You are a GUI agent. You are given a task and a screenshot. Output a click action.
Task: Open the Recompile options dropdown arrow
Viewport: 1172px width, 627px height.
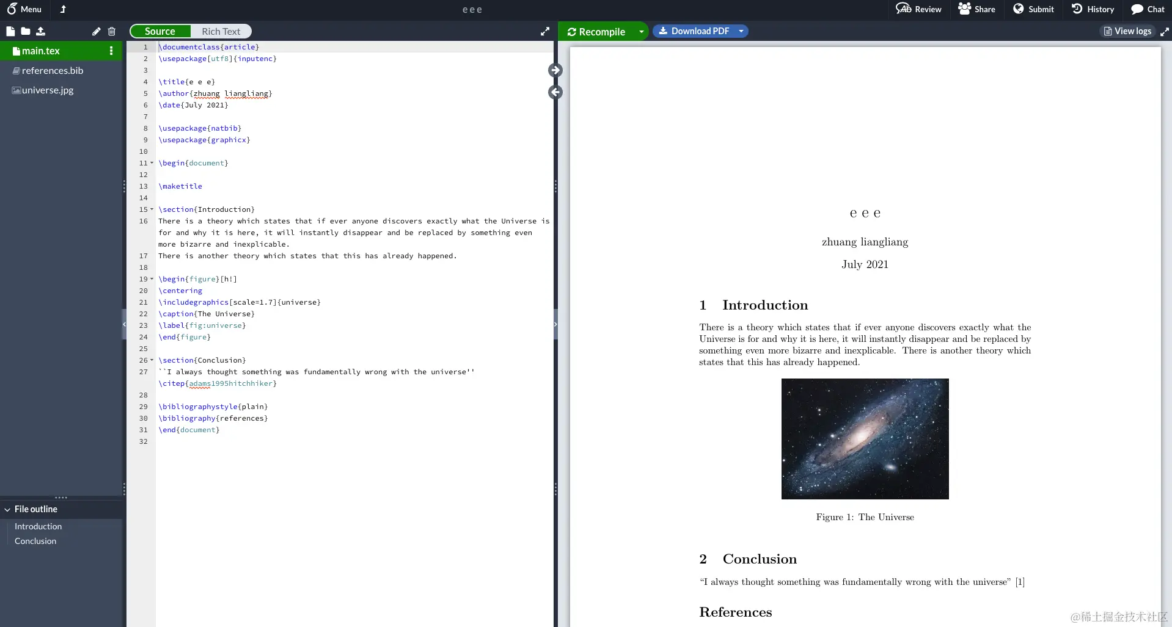[641, 31]
